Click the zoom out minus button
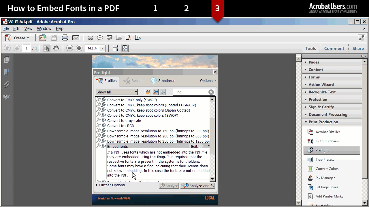This screenshot has width=369, height=207. pyautogui.click(x=69, y=48)
